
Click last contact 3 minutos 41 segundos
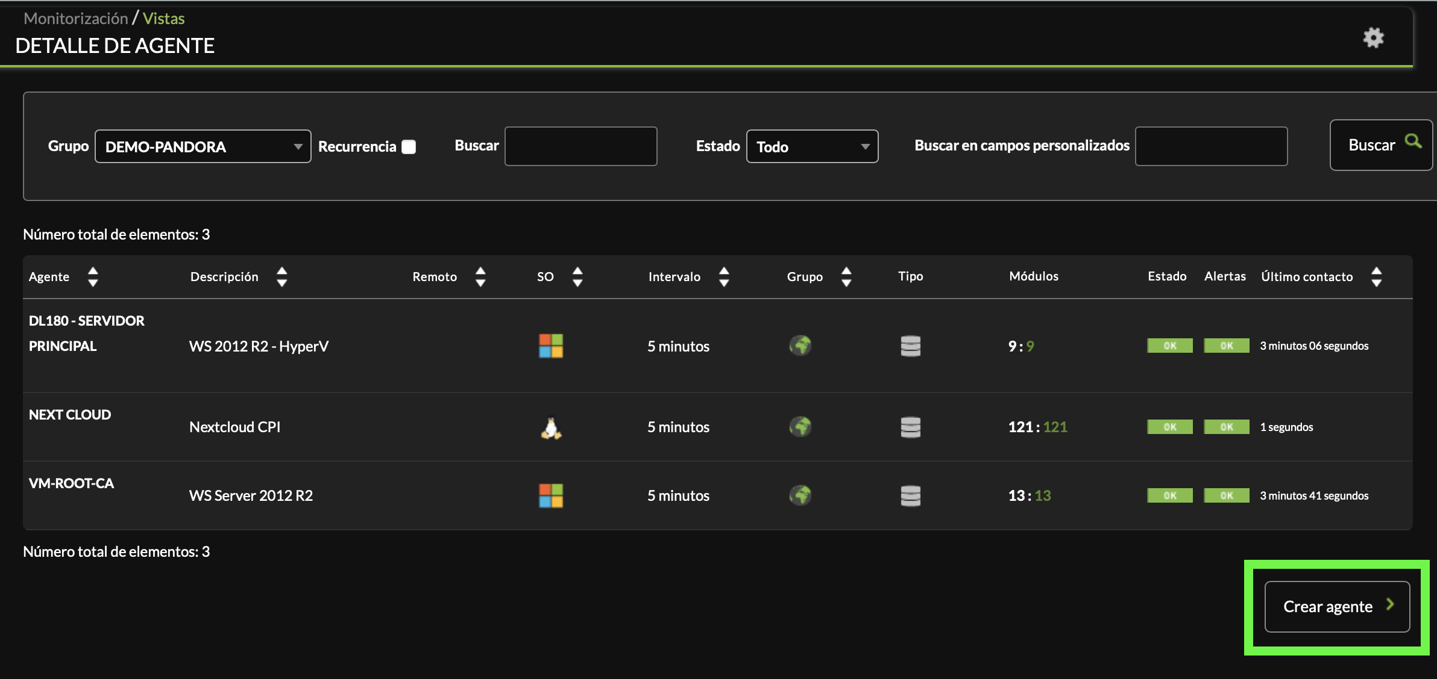pos(1314,495)
